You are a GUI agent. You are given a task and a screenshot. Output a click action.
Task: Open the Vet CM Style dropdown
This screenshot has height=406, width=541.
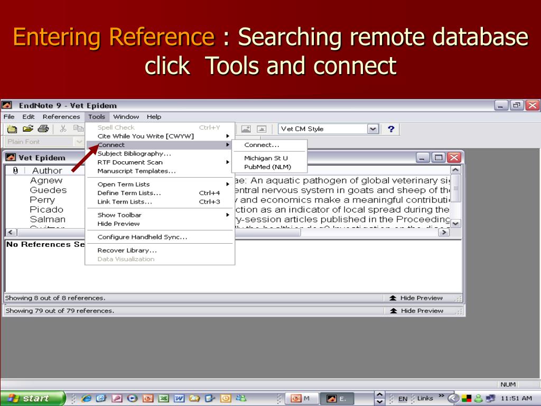372,129
